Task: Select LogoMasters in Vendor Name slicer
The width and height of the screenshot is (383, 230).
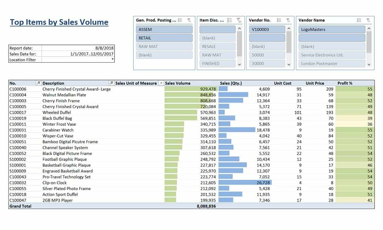Action: (x=332, y=29)
